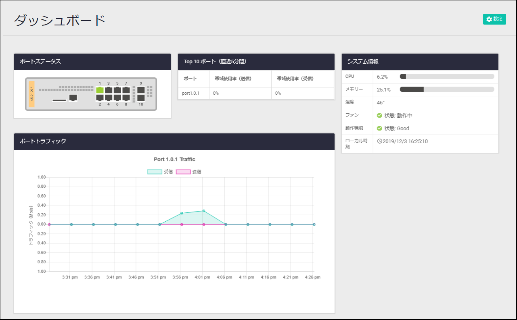517x320 pixels.
Task: Click the CPU usage progress bar
Action: pyautogui.click(x=447, y=77)
